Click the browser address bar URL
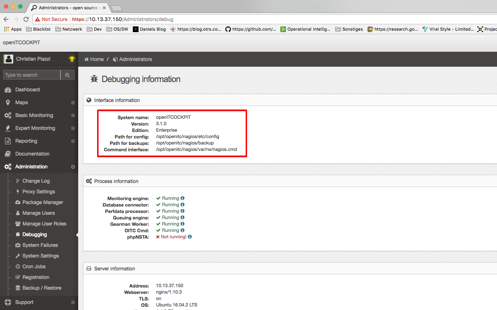497x310 pixels. 123,19
